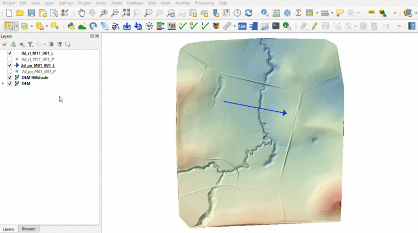
Task: Click the Zoom In magnifier tool
Action: coord(104,13)
